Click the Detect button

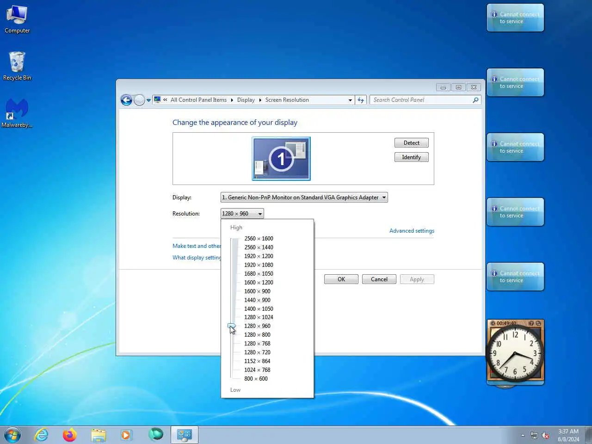pyautogui.click(x=411, y=143)
